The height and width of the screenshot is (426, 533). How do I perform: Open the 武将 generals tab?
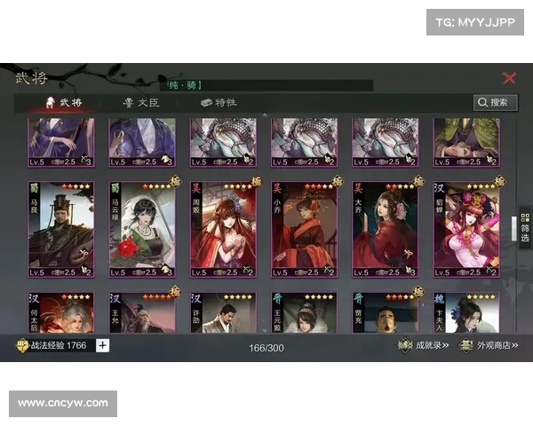coord(65,102)
